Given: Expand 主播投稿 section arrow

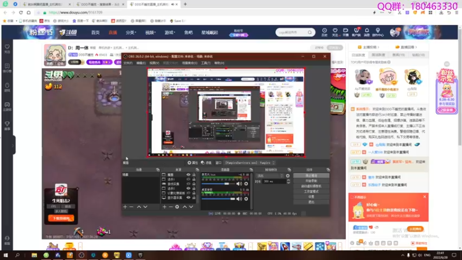Looking at the screenshot, I should 378,47.
